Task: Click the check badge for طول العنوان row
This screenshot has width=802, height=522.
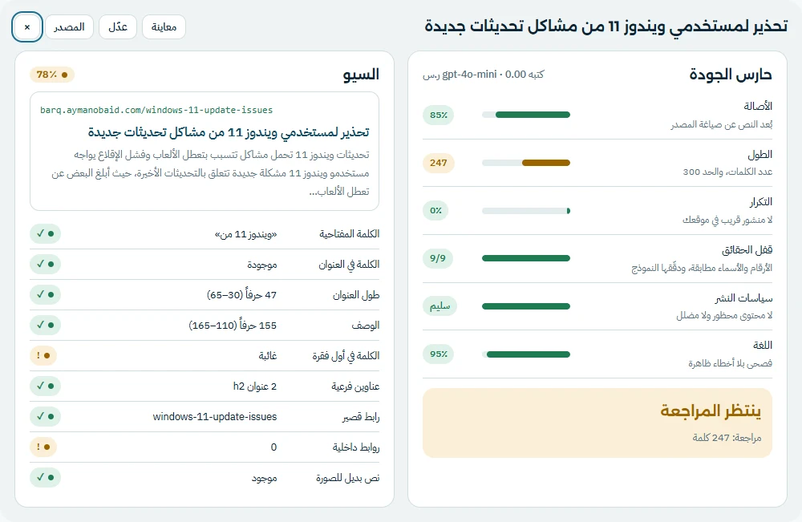Action: [46, 294]
